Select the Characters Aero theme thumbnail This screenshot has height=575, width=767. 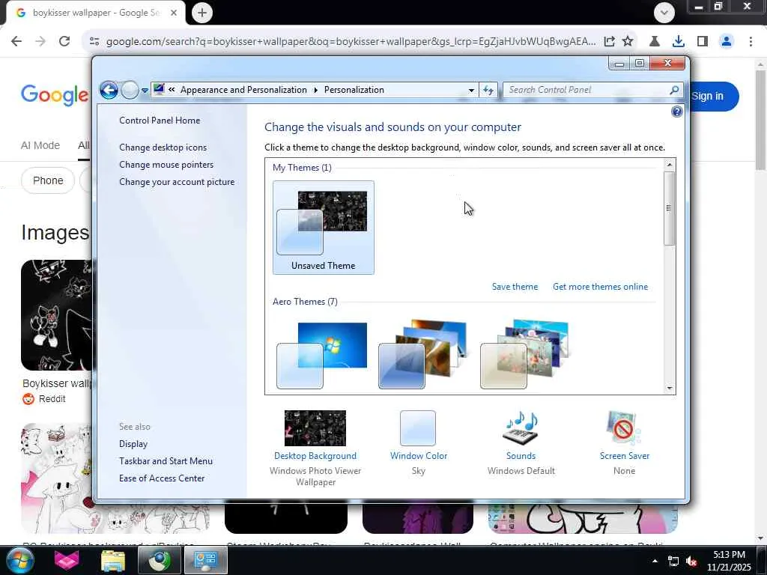click(524, 354)
